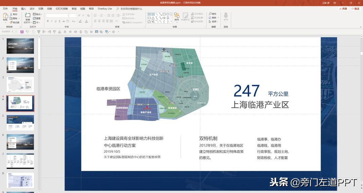Open the Select (选择) dropdown
This screenshot has width=363, height=193.
click(x=213, y=22)
